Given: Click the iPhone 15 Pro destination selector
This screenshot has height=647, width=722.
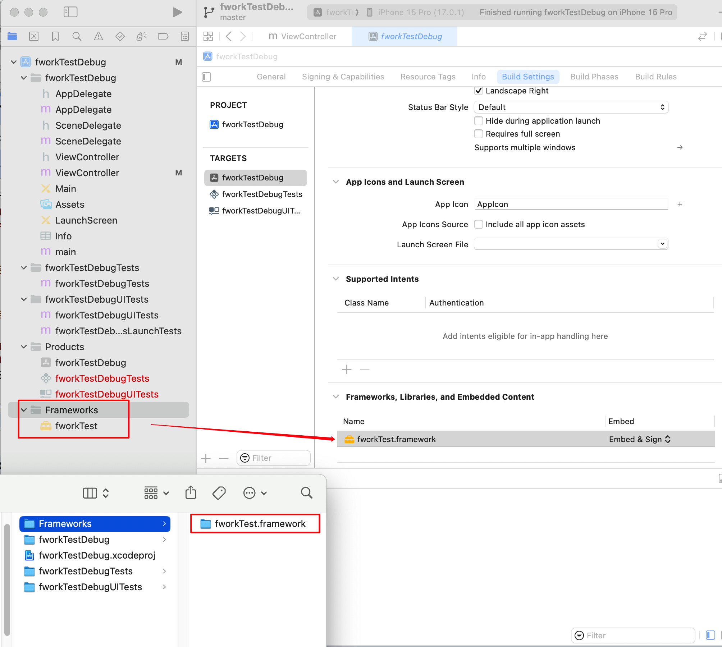Looking at the screenshot, I should pos(416,12).
